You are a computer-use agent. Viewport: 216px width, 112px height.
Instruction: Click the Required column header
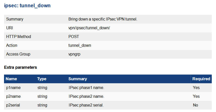click(201, 79)
